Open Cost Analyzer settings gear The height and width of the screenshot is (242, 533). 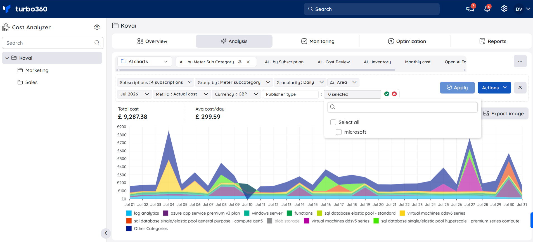point(97,27)
